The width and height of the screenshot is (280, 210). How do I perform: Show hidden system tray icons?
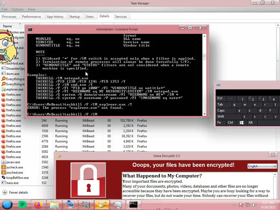point(234,205)
